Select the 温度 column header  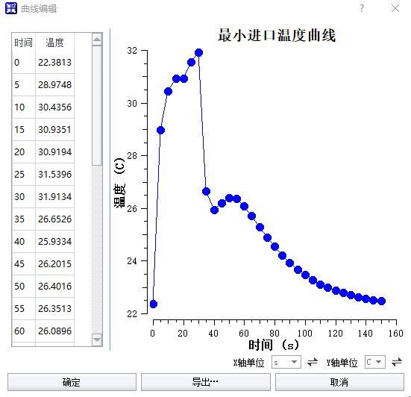tap(54, 43)
